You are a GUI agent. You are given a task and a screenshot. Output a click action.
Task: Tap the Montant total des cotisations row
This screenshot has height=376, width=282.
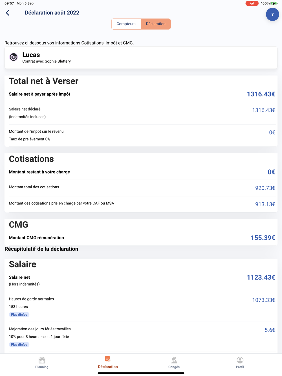(x=141, y=188)
